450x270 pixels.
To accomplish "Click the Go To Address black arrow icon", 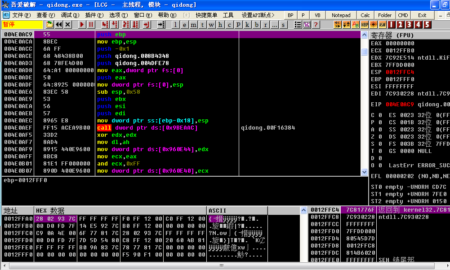I will (x=161, y=25).
